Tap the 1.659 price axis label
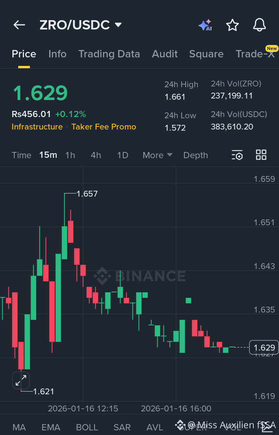This screenshot has width=279, height=435. coord(264,179)
